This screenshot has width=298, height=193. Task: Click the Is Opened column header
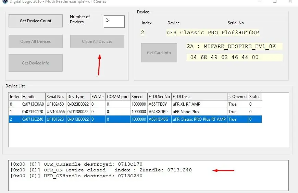(x=238, y=97)
